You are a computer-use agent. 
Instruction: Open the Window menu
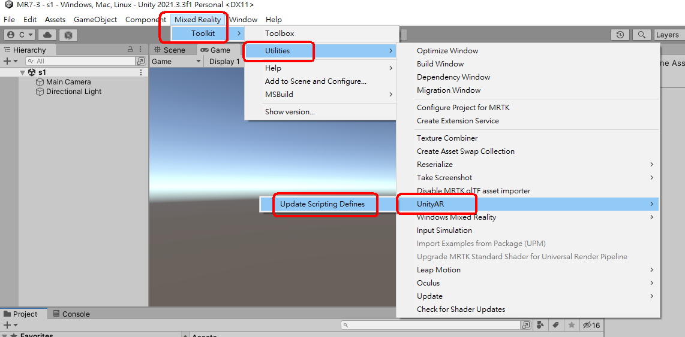click(244, 20)
